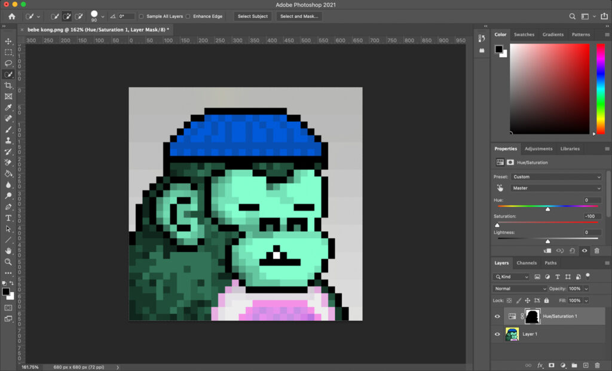The image size is (612, 371).
Task: Create a new layer with plus icon
Action: pos(586,365)
